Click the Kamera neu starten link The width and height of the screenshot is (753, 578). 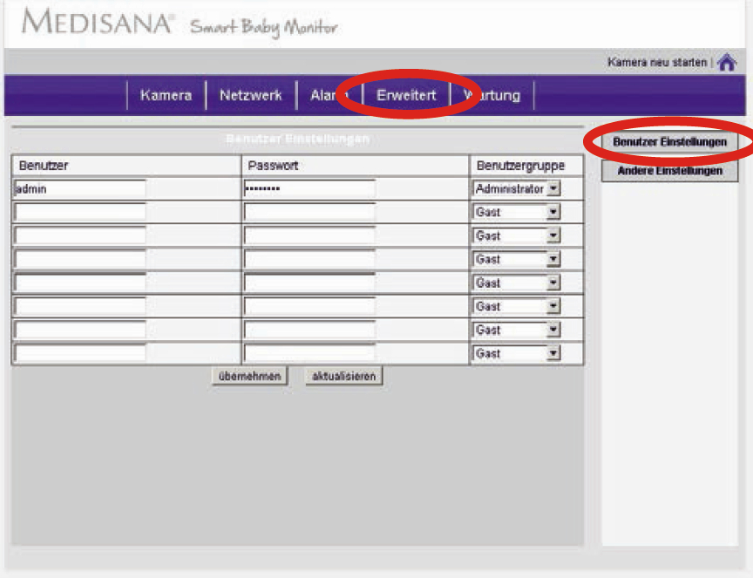click(x=658, y=63)
